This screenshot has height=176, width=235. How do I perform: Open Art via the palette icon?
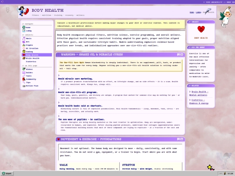pyautogui.click(x=24, y=42)
